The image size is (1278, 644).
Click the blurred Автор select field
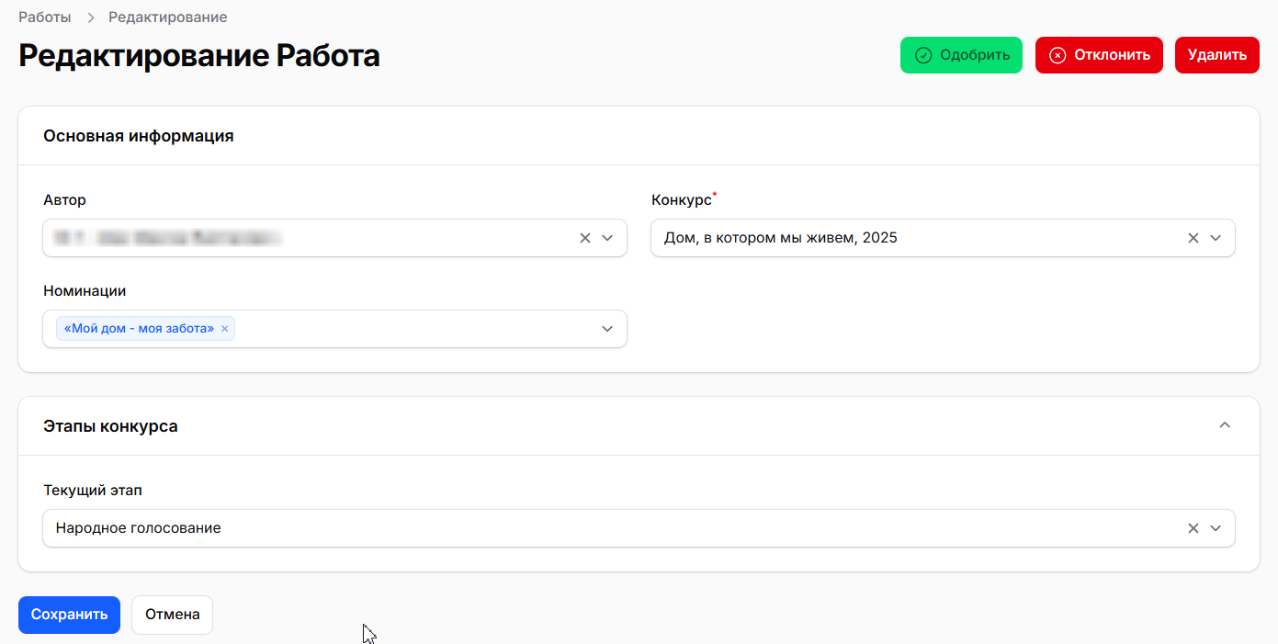pyautogui.click(x=334, y=238)
